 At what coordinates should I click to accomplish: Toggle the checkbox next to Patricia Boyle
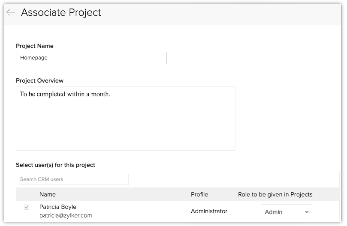27,207
